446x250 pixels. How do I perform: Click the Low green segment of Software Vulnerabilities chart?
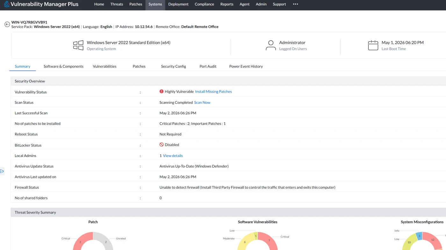[x=255, y=236]
